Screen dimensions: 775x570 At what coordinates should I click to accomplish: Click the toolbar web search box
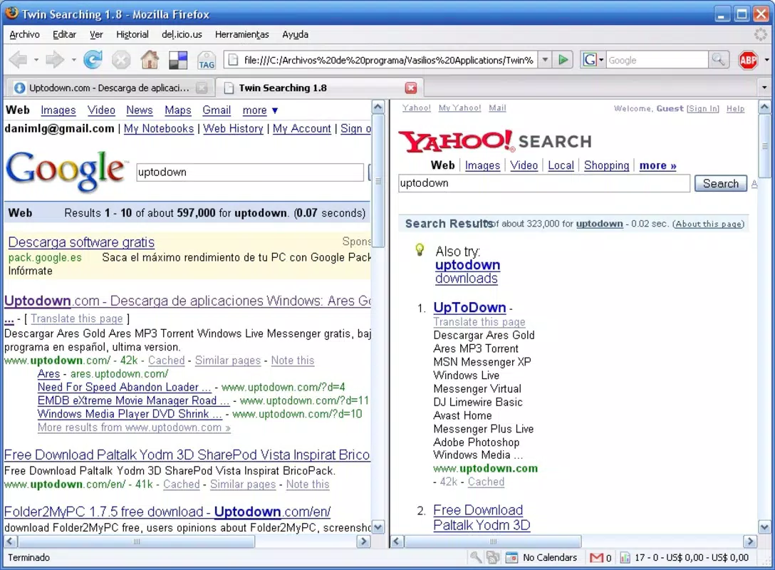coord(657,60)
